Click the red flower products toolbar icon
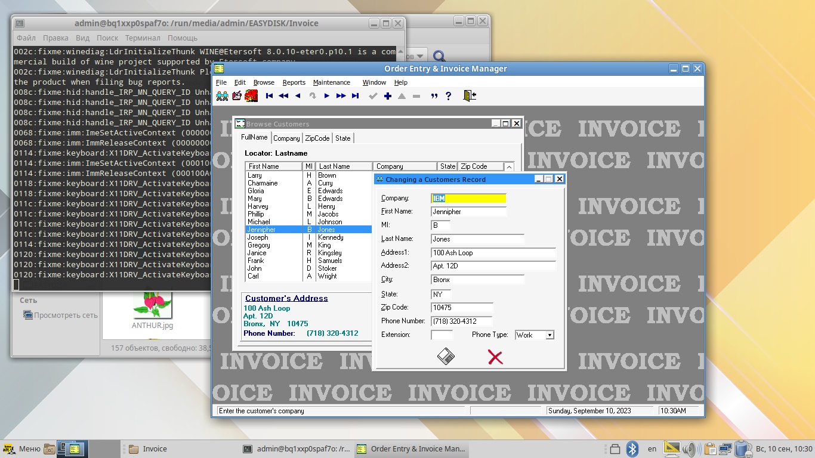815x458 pixels. pyautogui.click(x=251, y=96)
